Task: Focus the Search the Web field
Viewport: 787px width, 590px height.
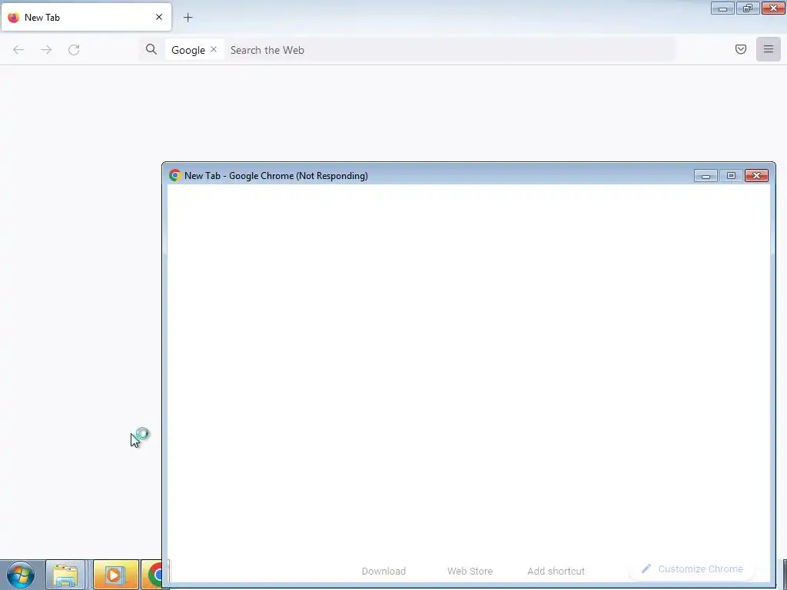Action: click(449, 50)
